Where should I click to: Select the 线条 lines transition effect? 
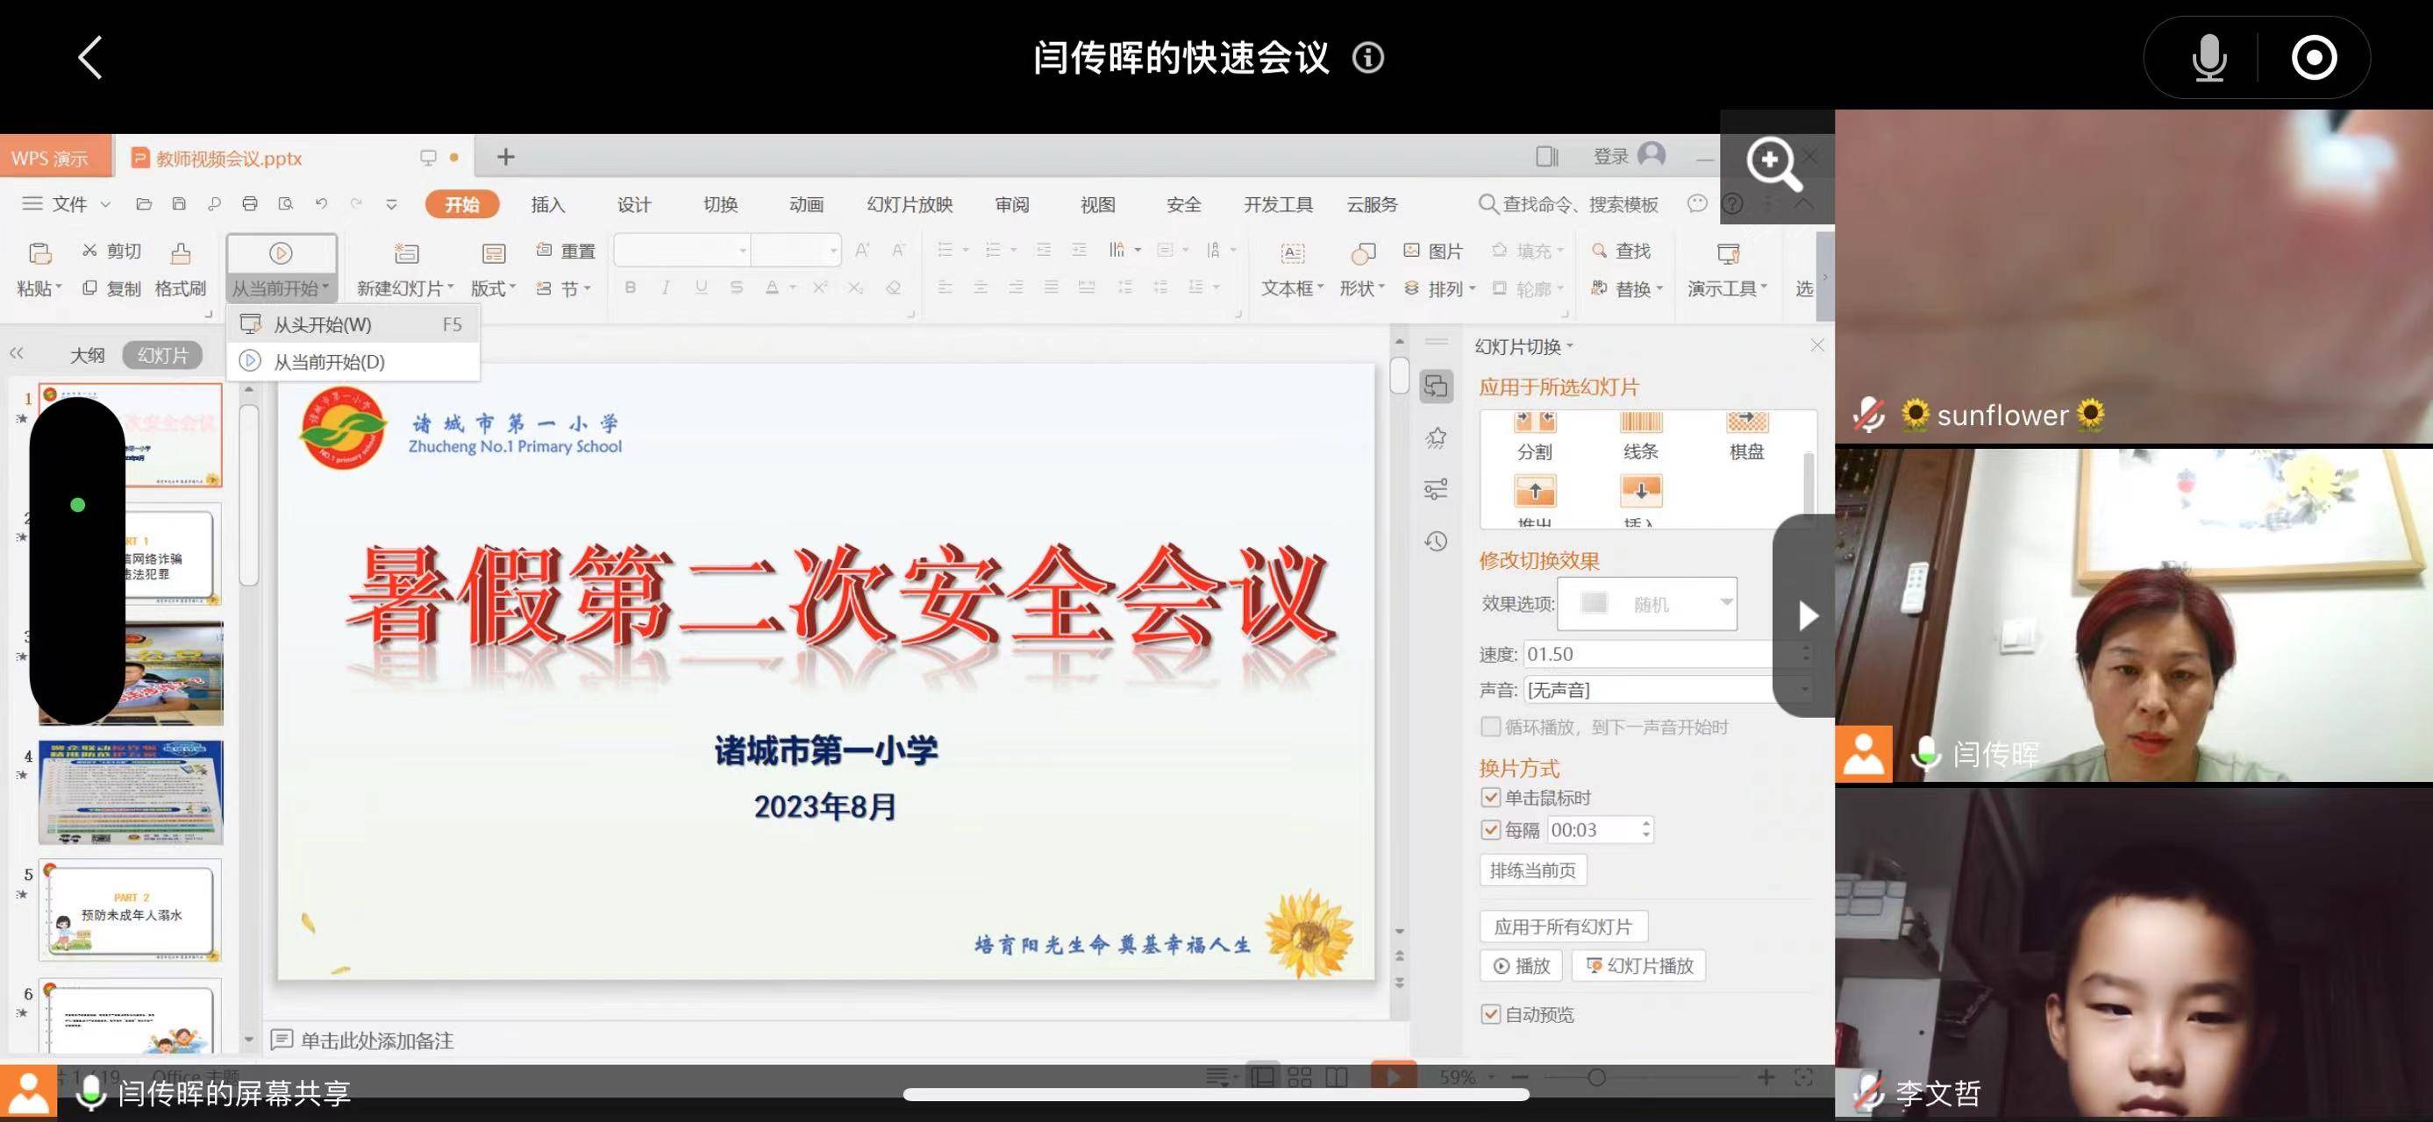pyautogui.click(x=1641, y=437)
